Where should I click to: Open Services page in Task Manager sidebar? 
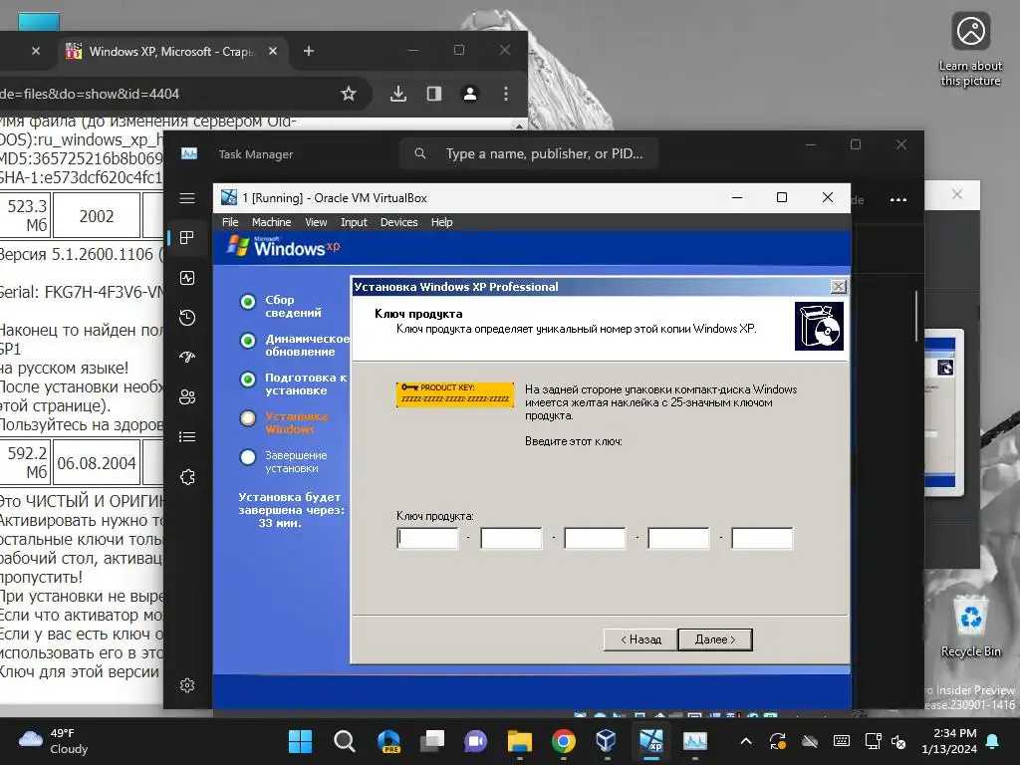pyautogui.click(x=187, y=477)
